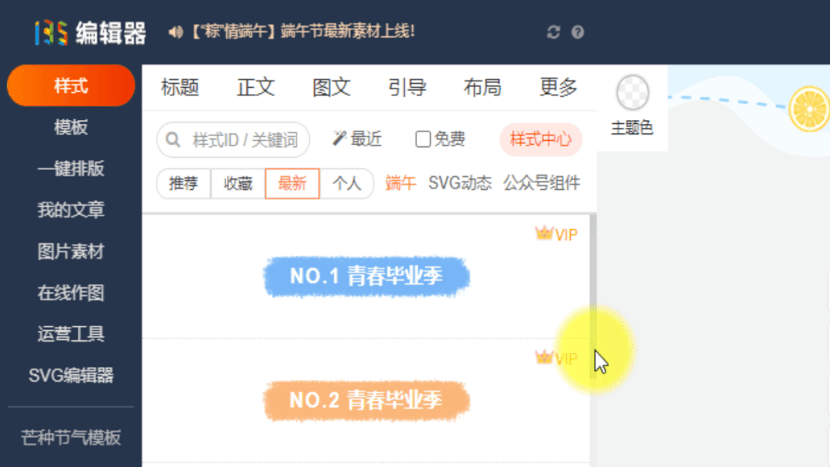Open the 样式中心 button
Viewport: 830px width, 467px height.
pos(541,139)
